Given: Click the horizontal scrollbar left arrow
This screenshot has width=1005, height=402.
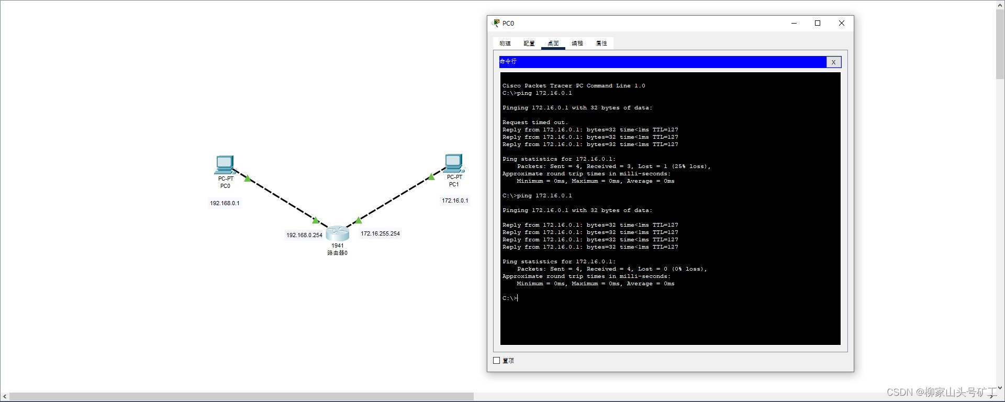Looking at the screenshot, I should point(5,397).
